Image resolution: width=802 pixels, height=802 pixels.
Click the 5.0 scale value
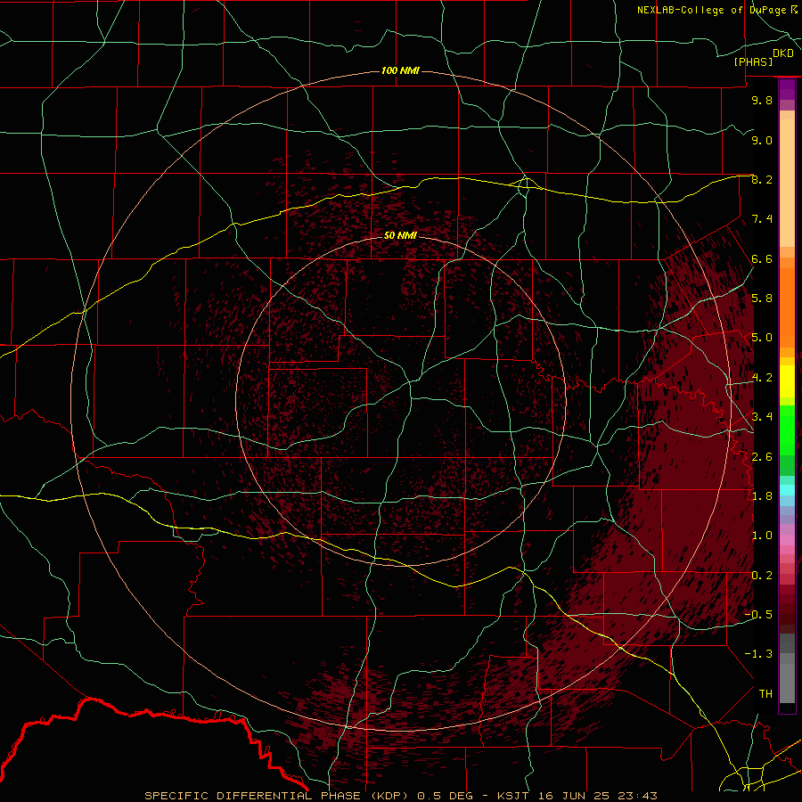762,338
